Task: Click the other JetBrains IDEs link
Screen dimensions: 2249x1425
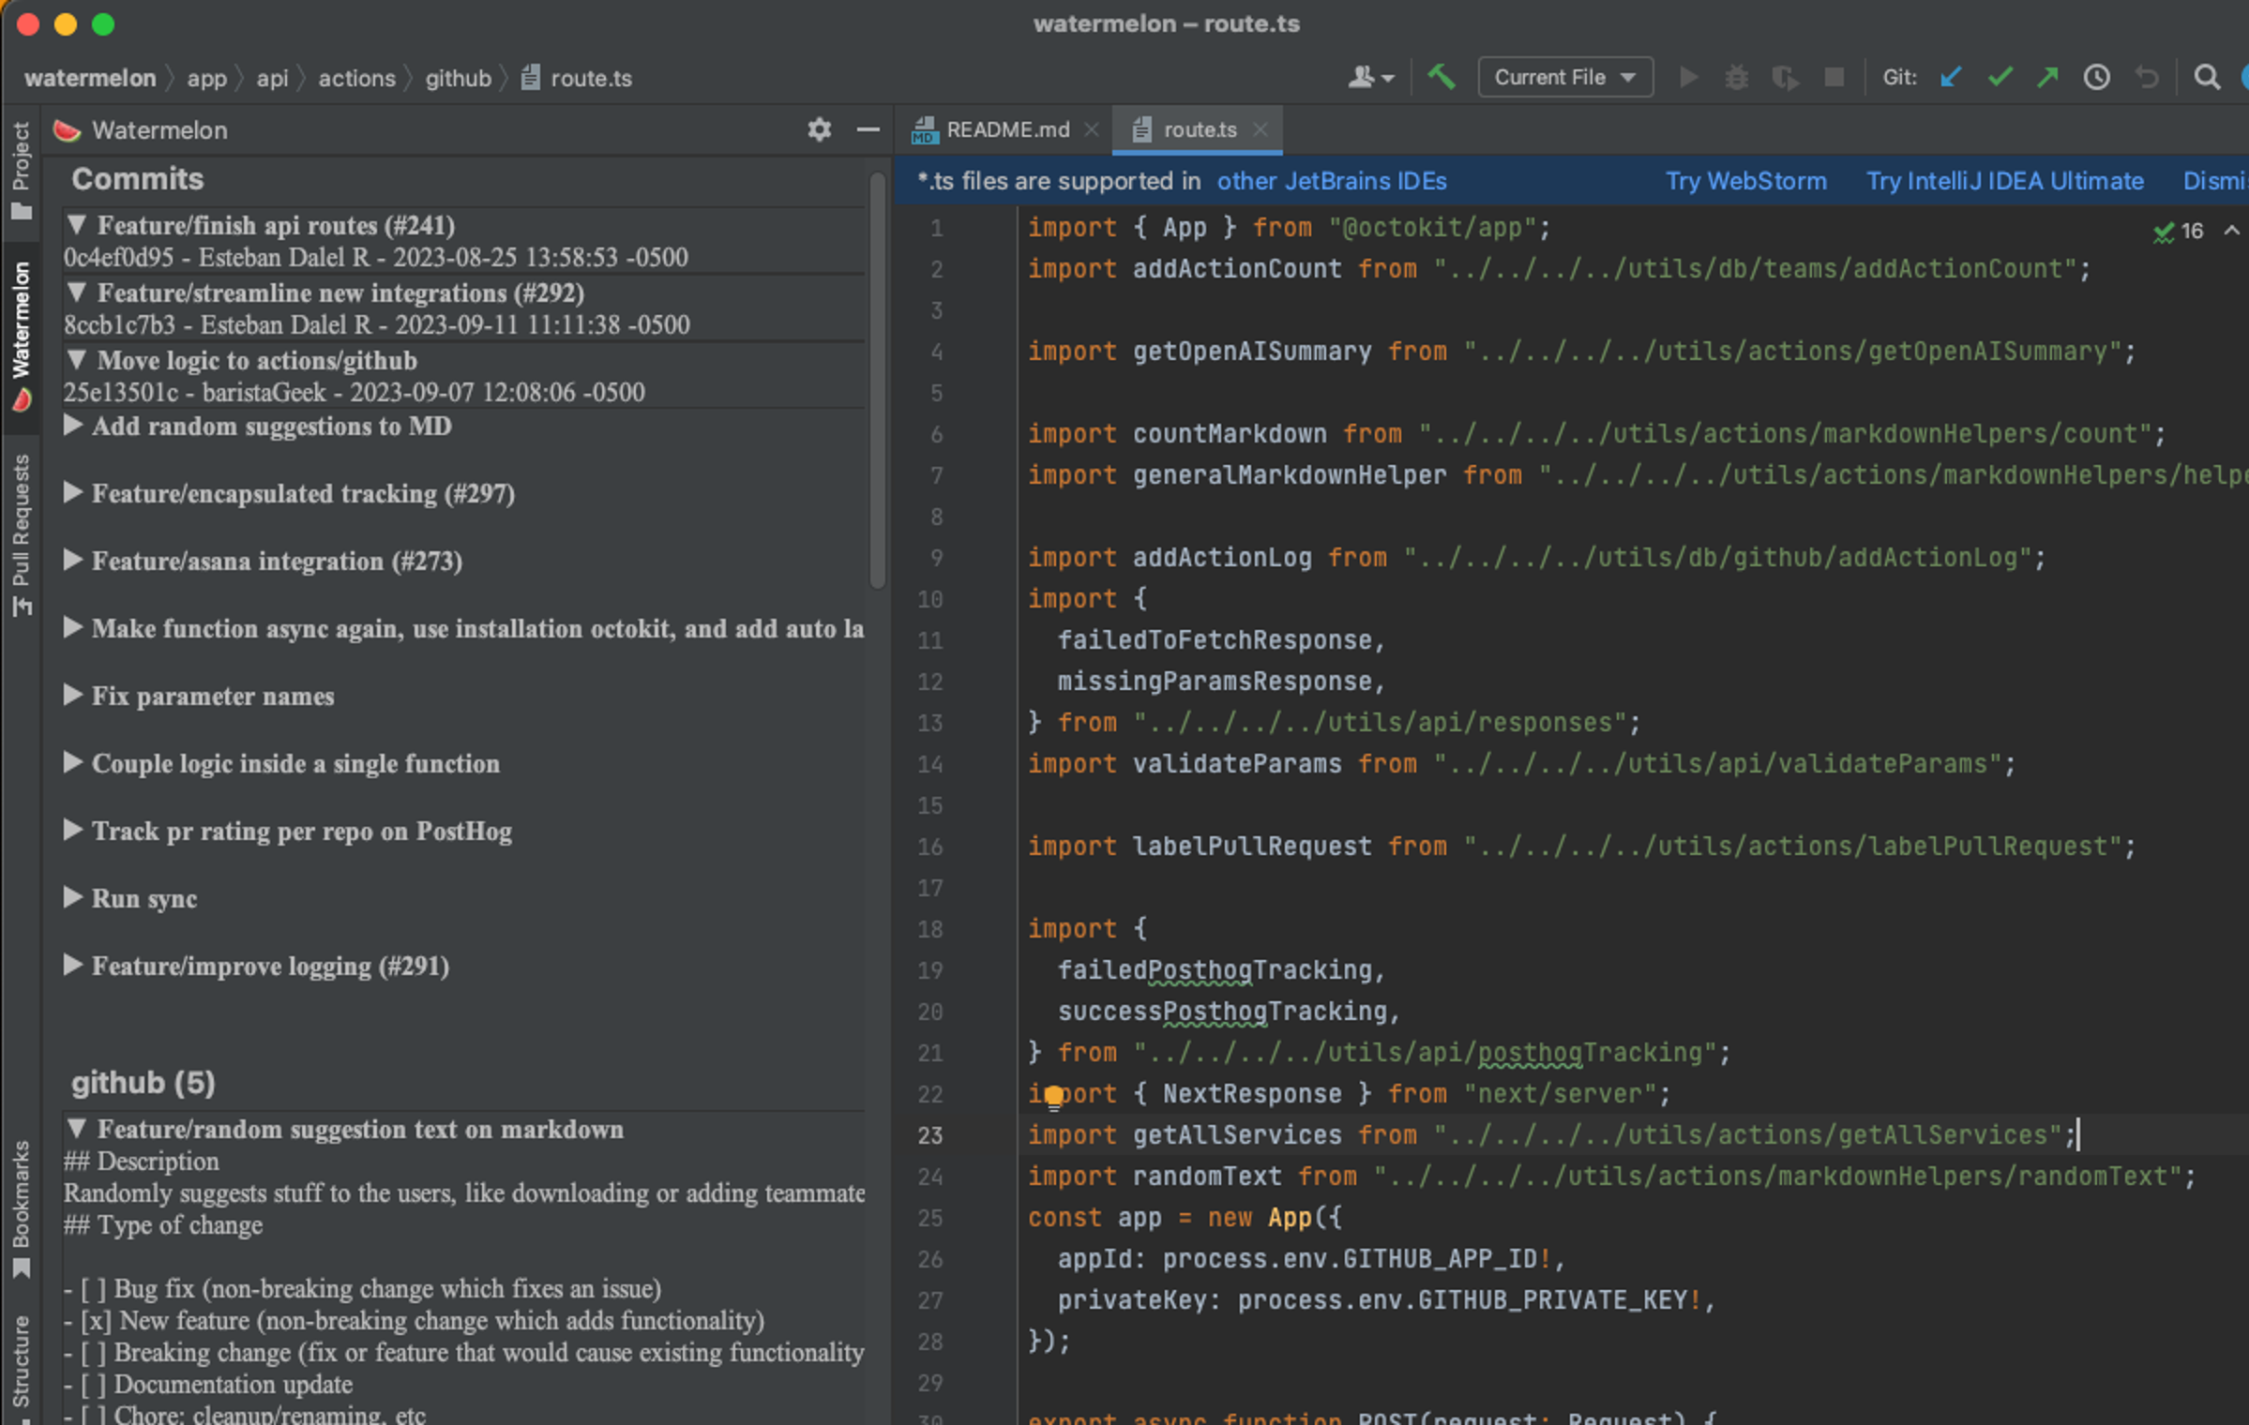Action: [1331, 181]
